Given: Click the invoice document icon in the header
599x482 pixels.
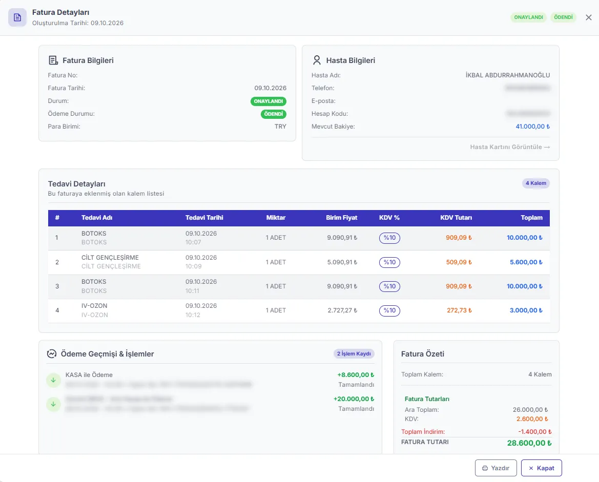Looking at the screenshot, I should [17, 17].
